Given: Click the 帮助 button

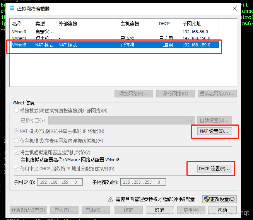Looking at the screenshot, I should [222, 210].
